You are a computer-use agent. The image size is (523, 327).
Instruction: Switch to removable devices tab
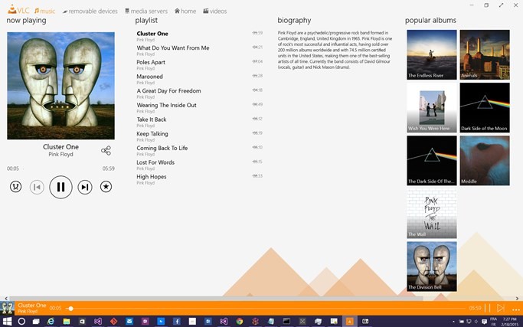click(x=90, y=11)
